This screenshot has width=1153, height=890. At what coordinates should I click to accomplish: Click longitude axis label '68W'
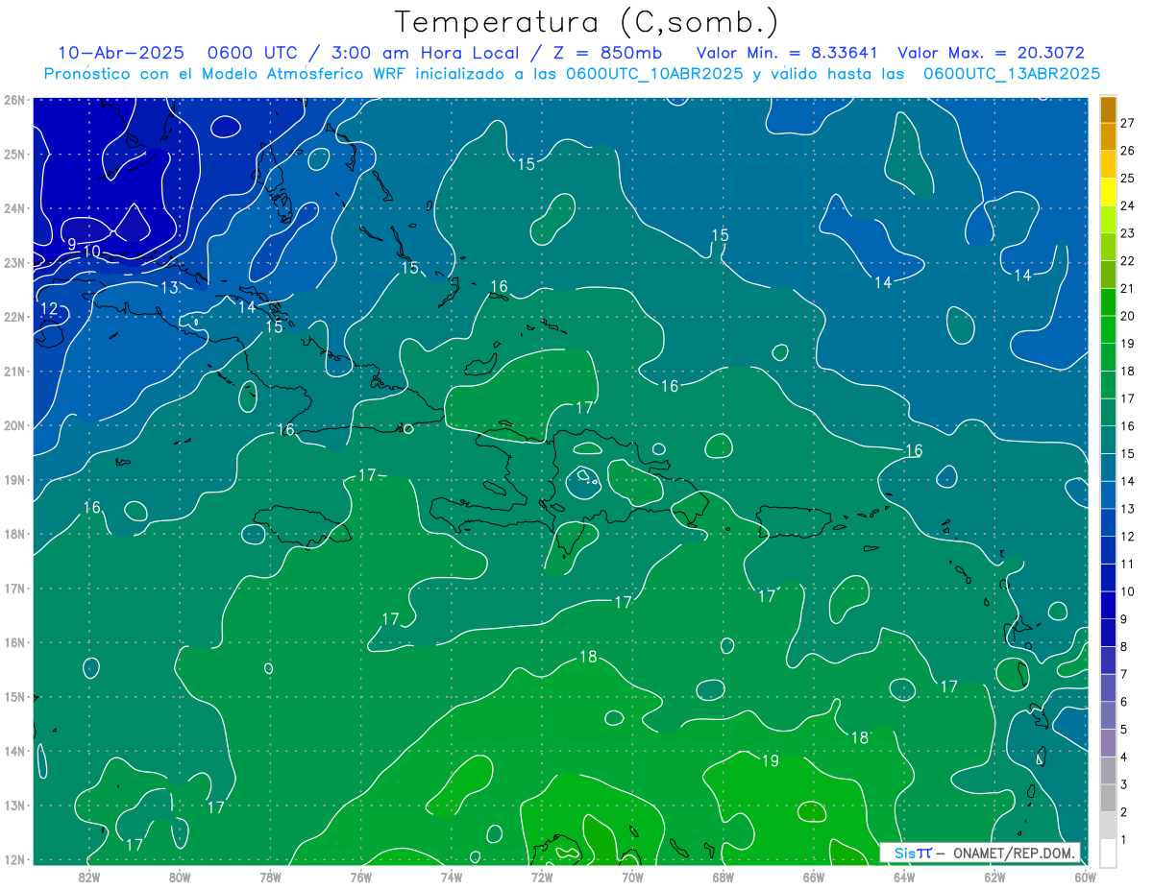[724, 877]
